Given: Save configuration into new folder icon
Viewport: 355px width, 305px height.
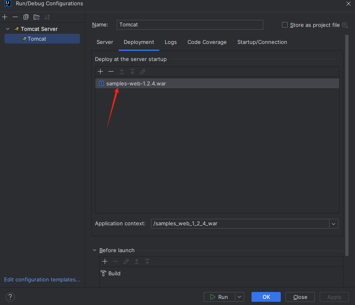Looking at the screenshot, I should (37, 17).
